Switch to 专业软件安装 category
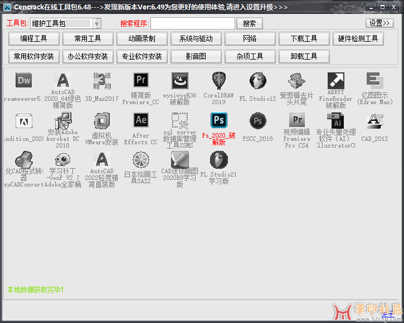404x323 pixels. coord(142,56)
